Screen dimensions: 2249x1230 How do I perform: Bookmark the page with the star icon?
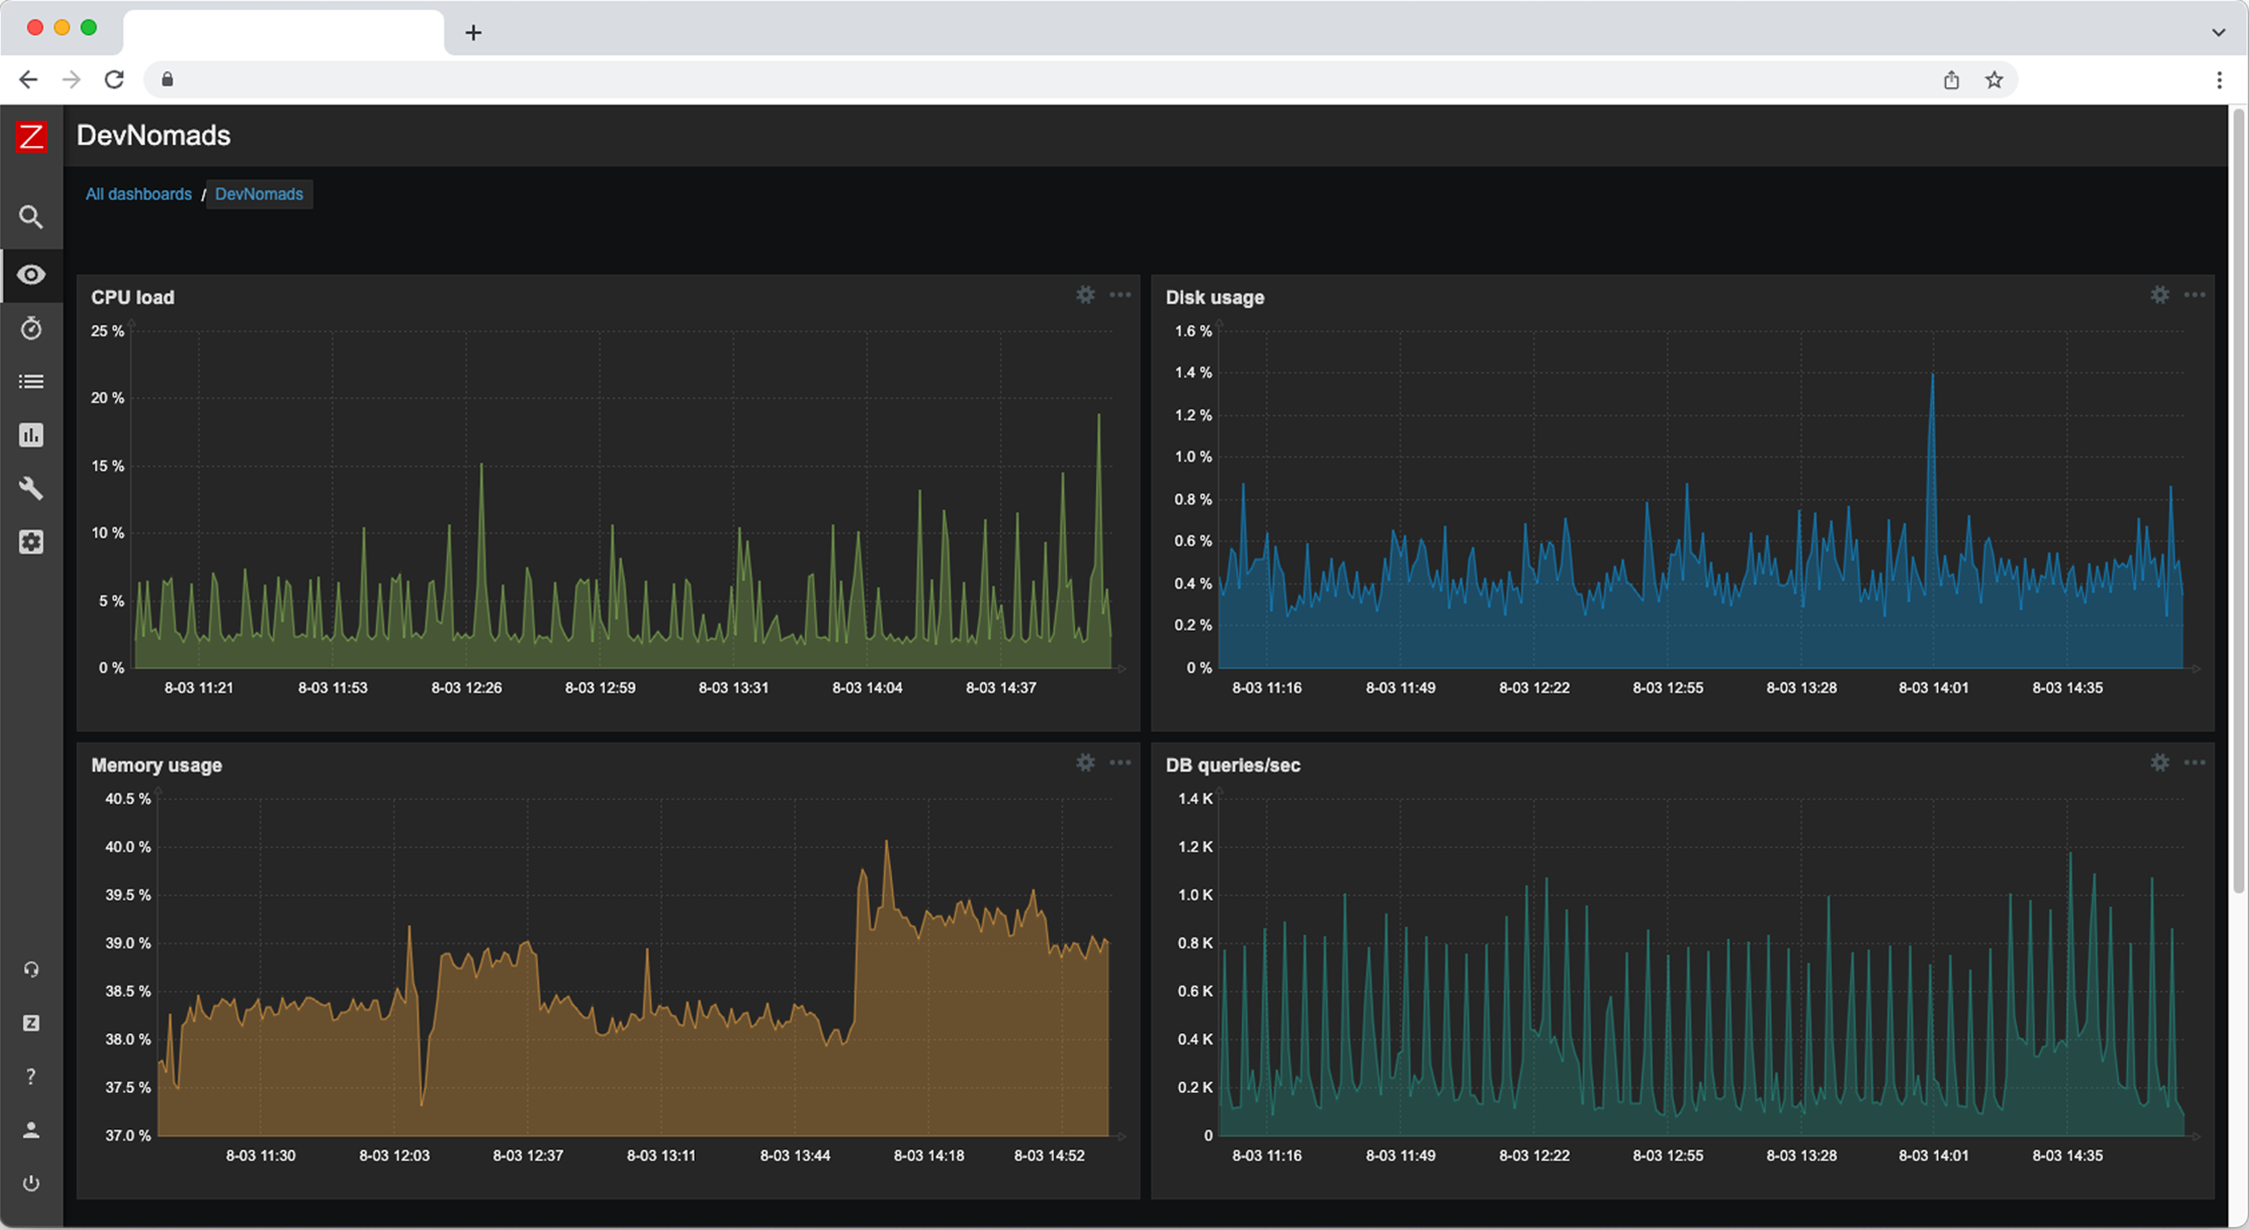[1994, 80]
